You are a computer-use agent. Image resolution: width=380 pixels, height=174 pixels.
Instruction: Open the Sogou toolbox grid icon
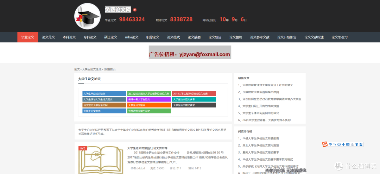[361, 144]
